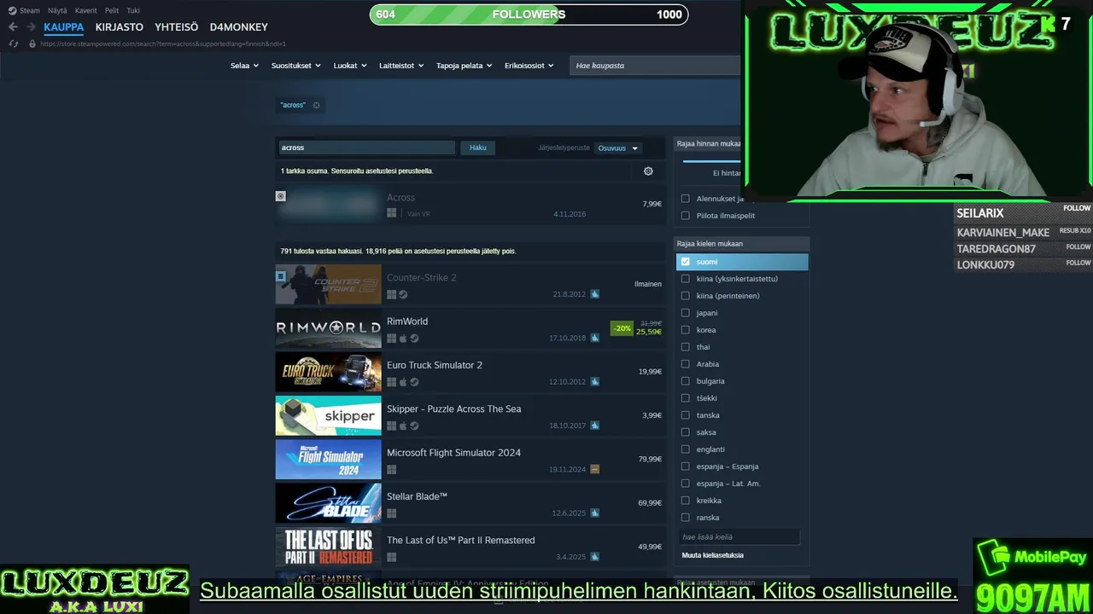Image resolution: width=1093 pixels, height=614 pixels.
Task: Remove the "across" search tag with X icon
Action: pos(316,105)
